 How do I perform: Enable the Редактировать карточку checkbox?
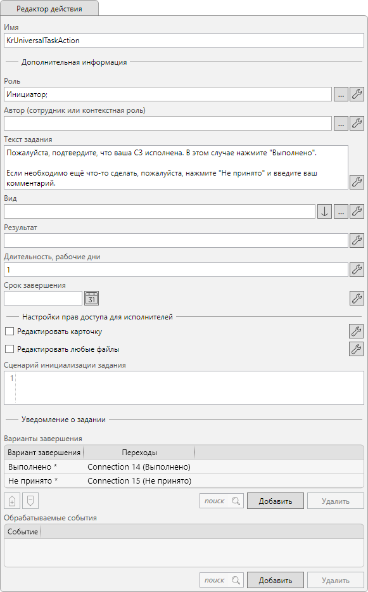click(10, 331)
